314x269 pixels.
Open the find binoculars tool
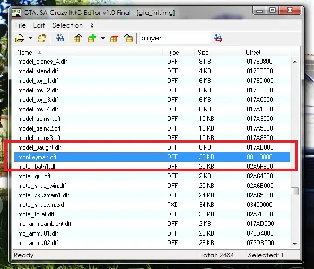[x=59, y=38]
